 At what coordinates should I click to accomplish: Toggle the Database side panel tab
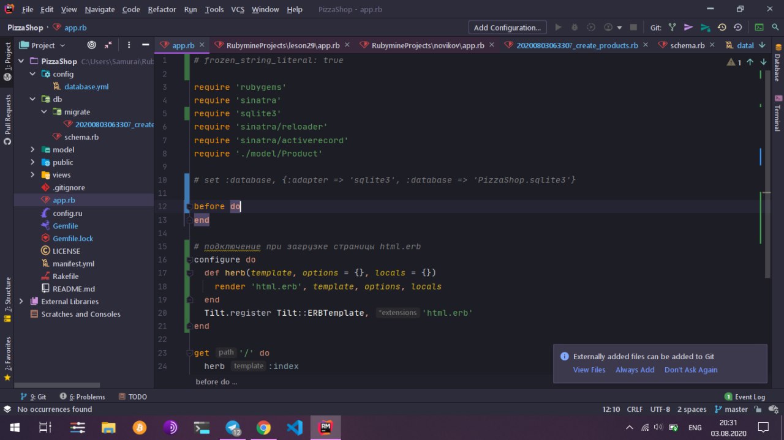[777, 62]
